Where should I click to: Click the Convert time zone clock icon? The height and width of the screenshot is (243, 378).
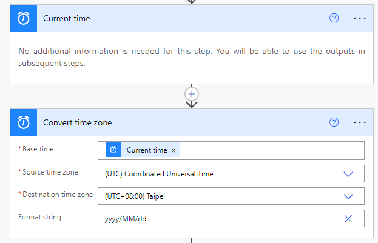(x=24, y=122)
